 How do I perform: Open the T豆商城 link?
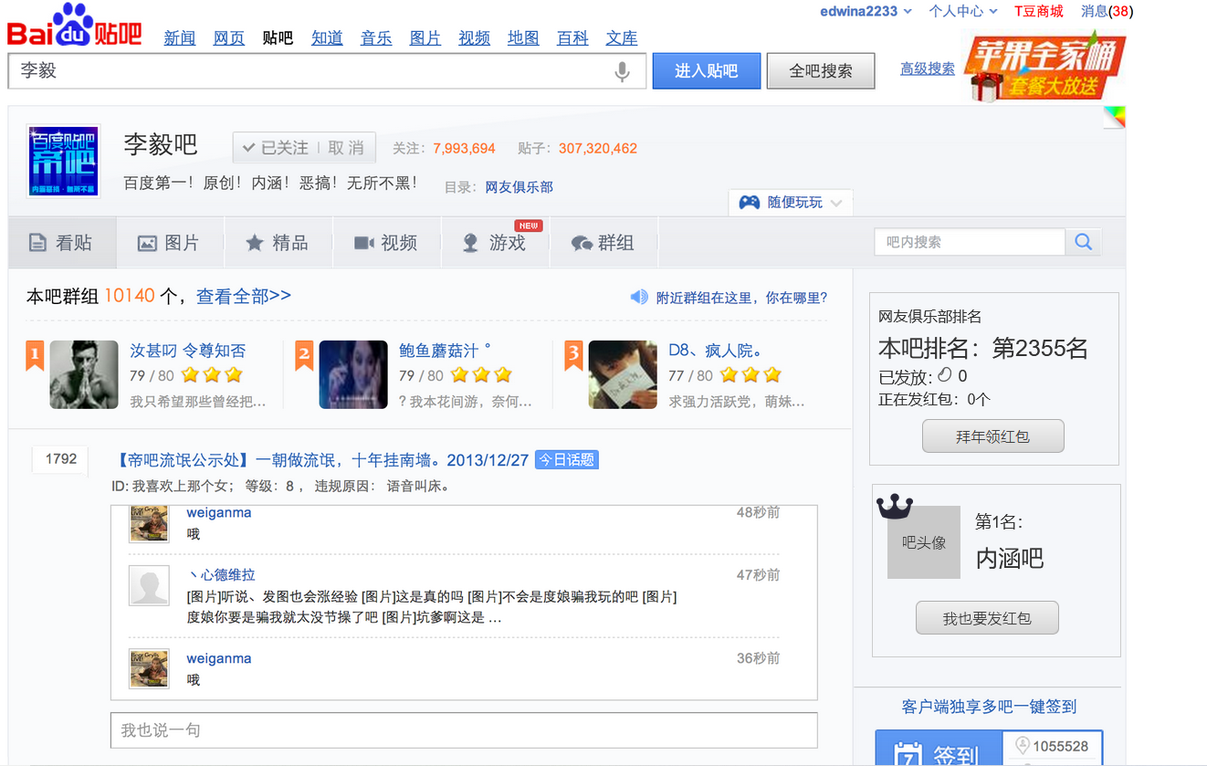tap(1039, 11)
